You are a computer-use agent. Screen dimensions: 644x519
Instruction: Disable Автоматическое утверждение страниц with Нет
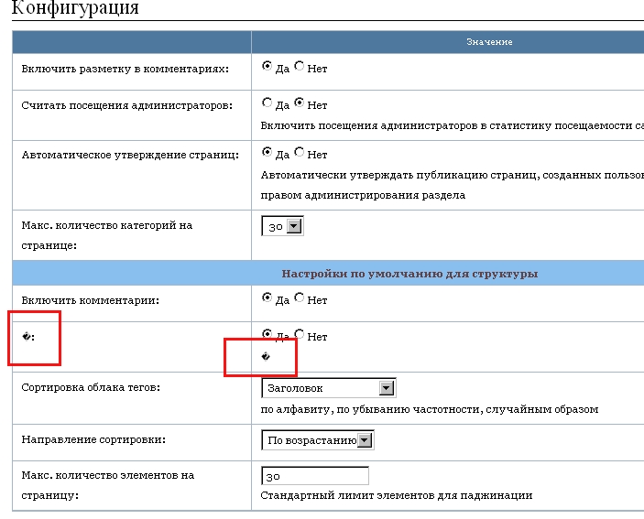(300, 153)
